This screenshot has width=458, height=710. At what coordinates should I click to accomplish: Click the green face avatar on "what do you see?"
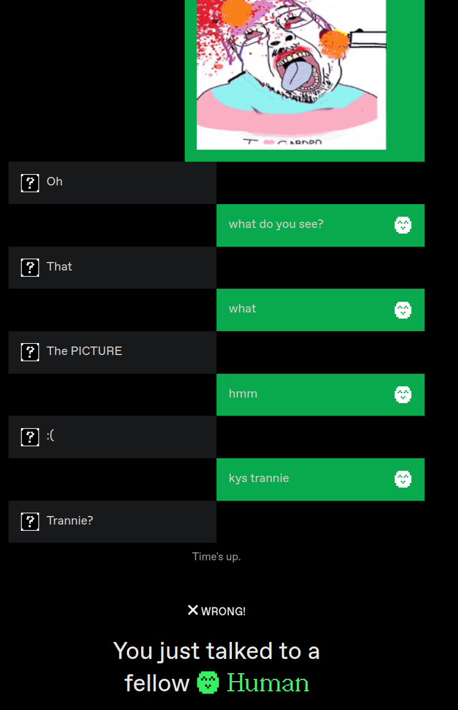403,225
